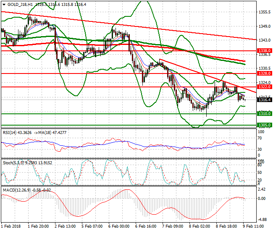Click the 1338.0 red price level label
273x231 pixels.
tap(265, 51)
